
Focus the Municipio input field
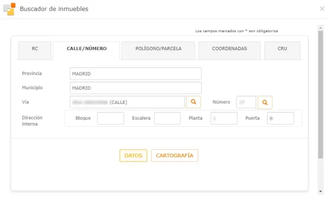(x=136, y=88)
